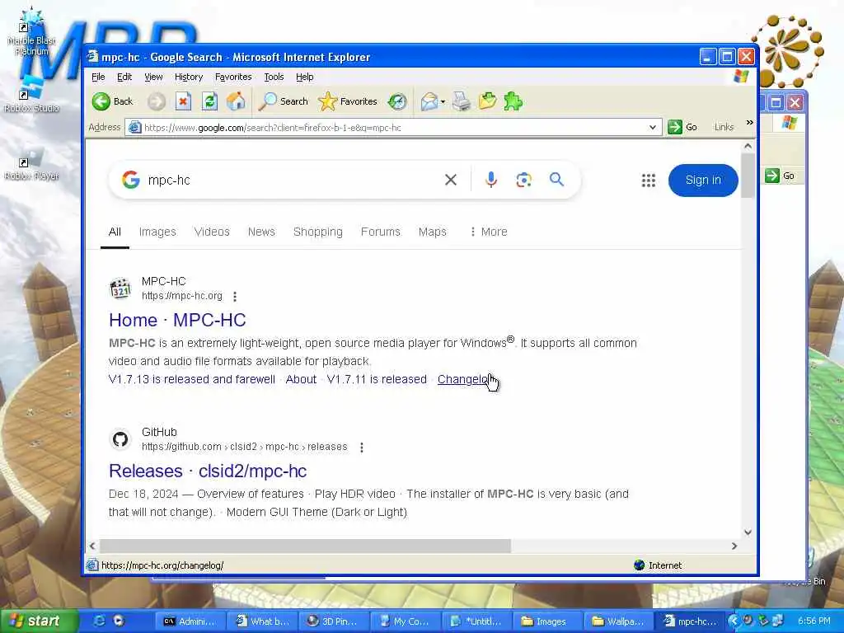Click the Forward arrow toolbar button
Image resolution: width=844 pixels, height=633 pixels.
(157, 101)
